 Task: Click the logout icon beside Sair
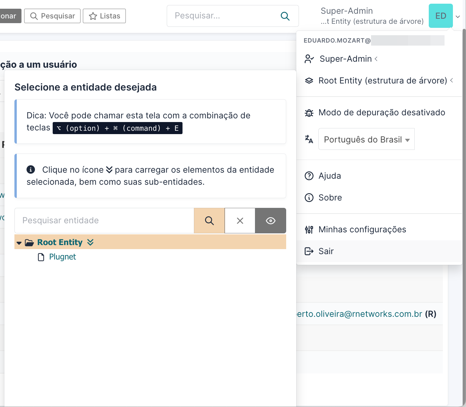[x=309, y=251]
